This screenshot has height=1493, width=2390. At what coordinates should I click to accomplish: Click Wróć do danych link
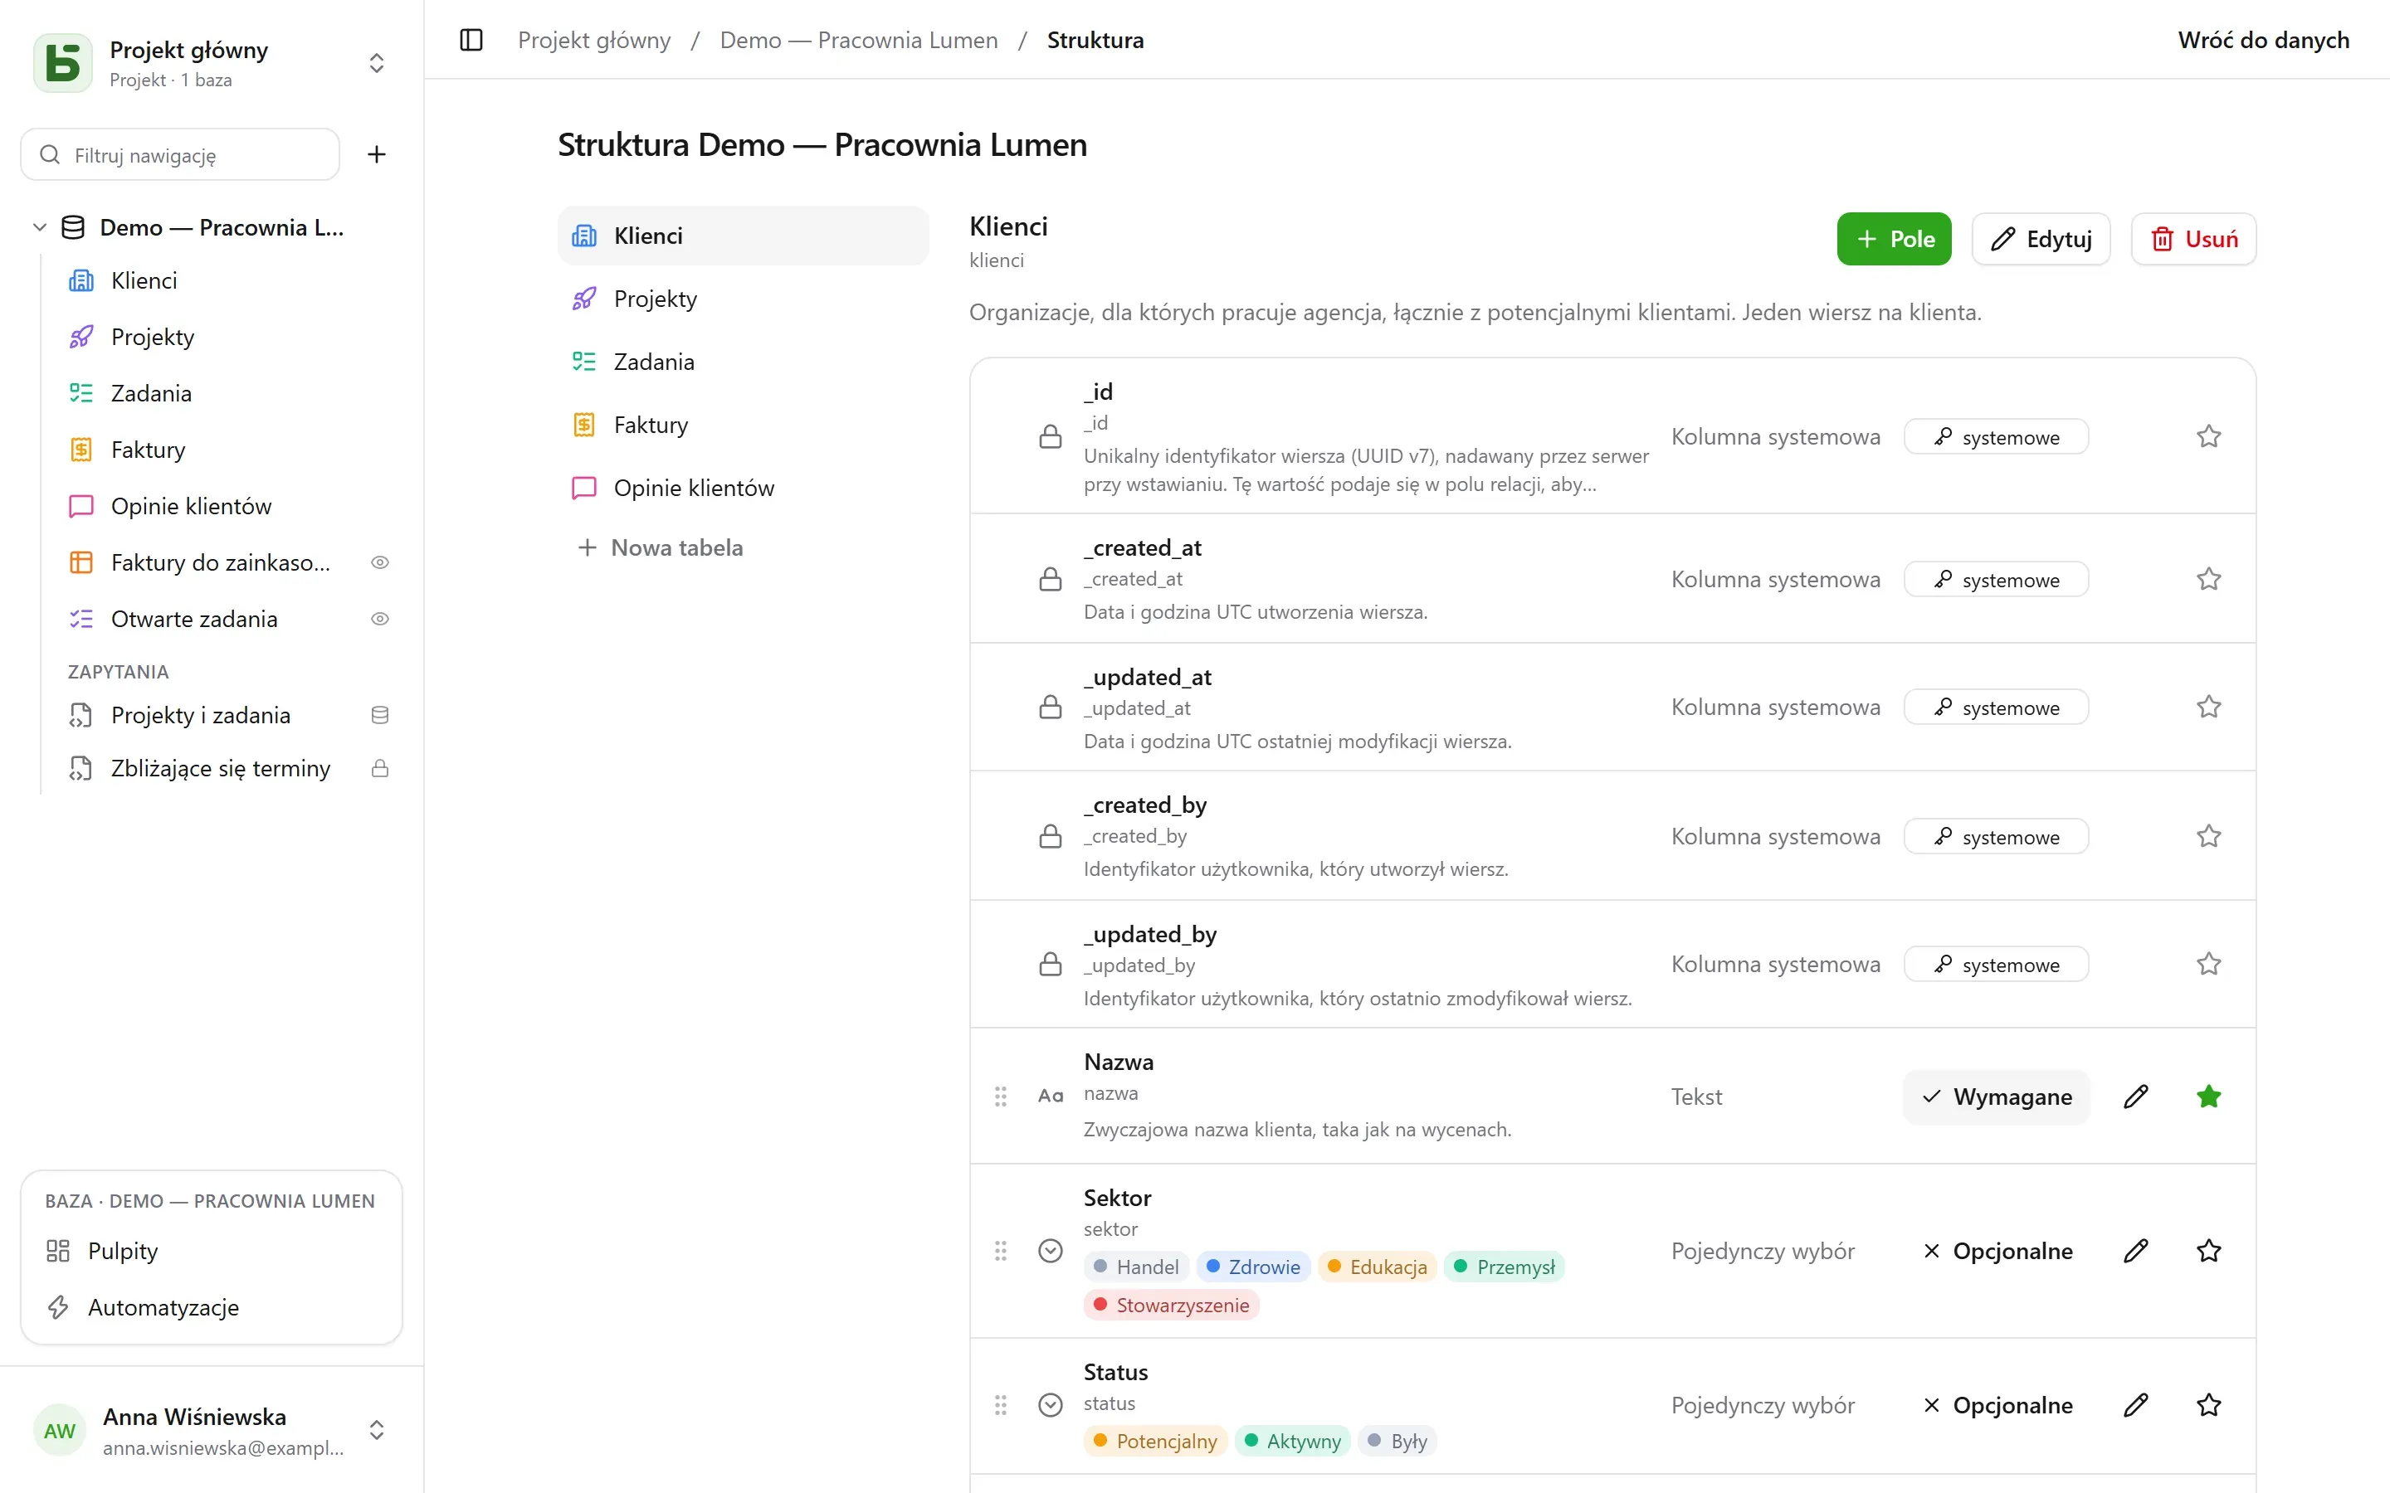[x=2264, y=41]
